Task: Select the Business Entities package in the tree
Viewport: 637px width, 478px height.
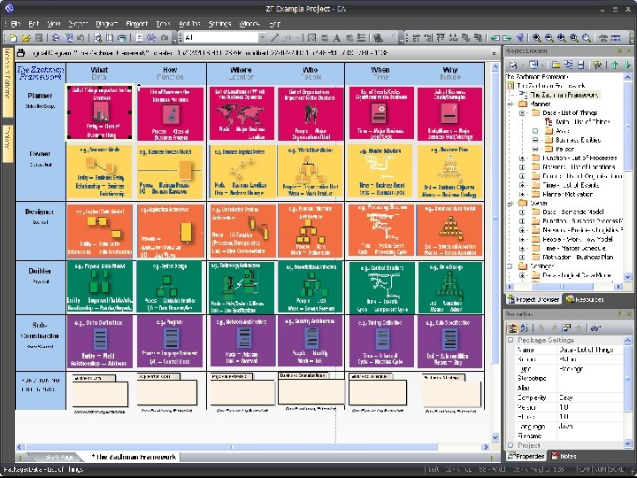Action: tap(580, 140)
